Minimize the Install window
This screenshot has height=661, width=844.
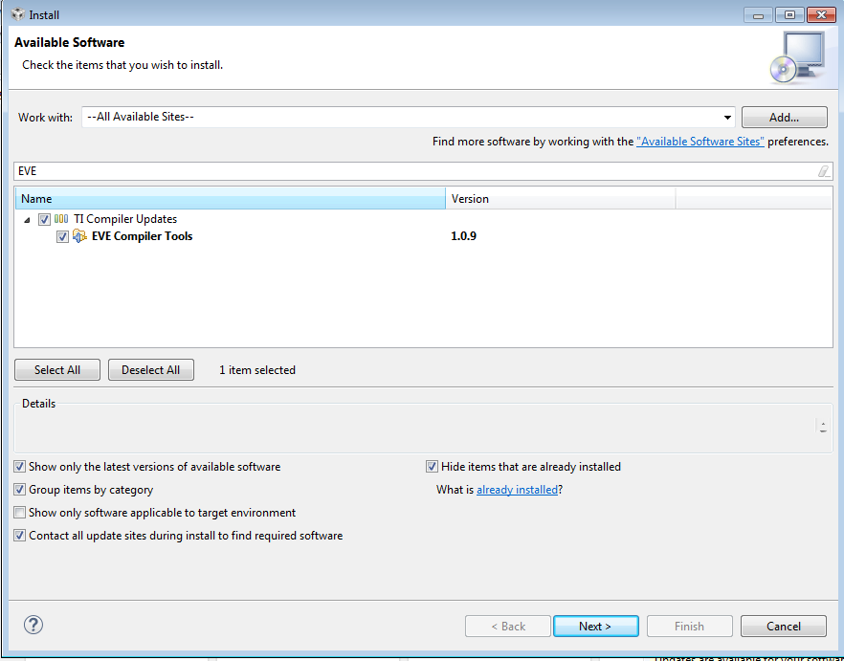(759, 15)
